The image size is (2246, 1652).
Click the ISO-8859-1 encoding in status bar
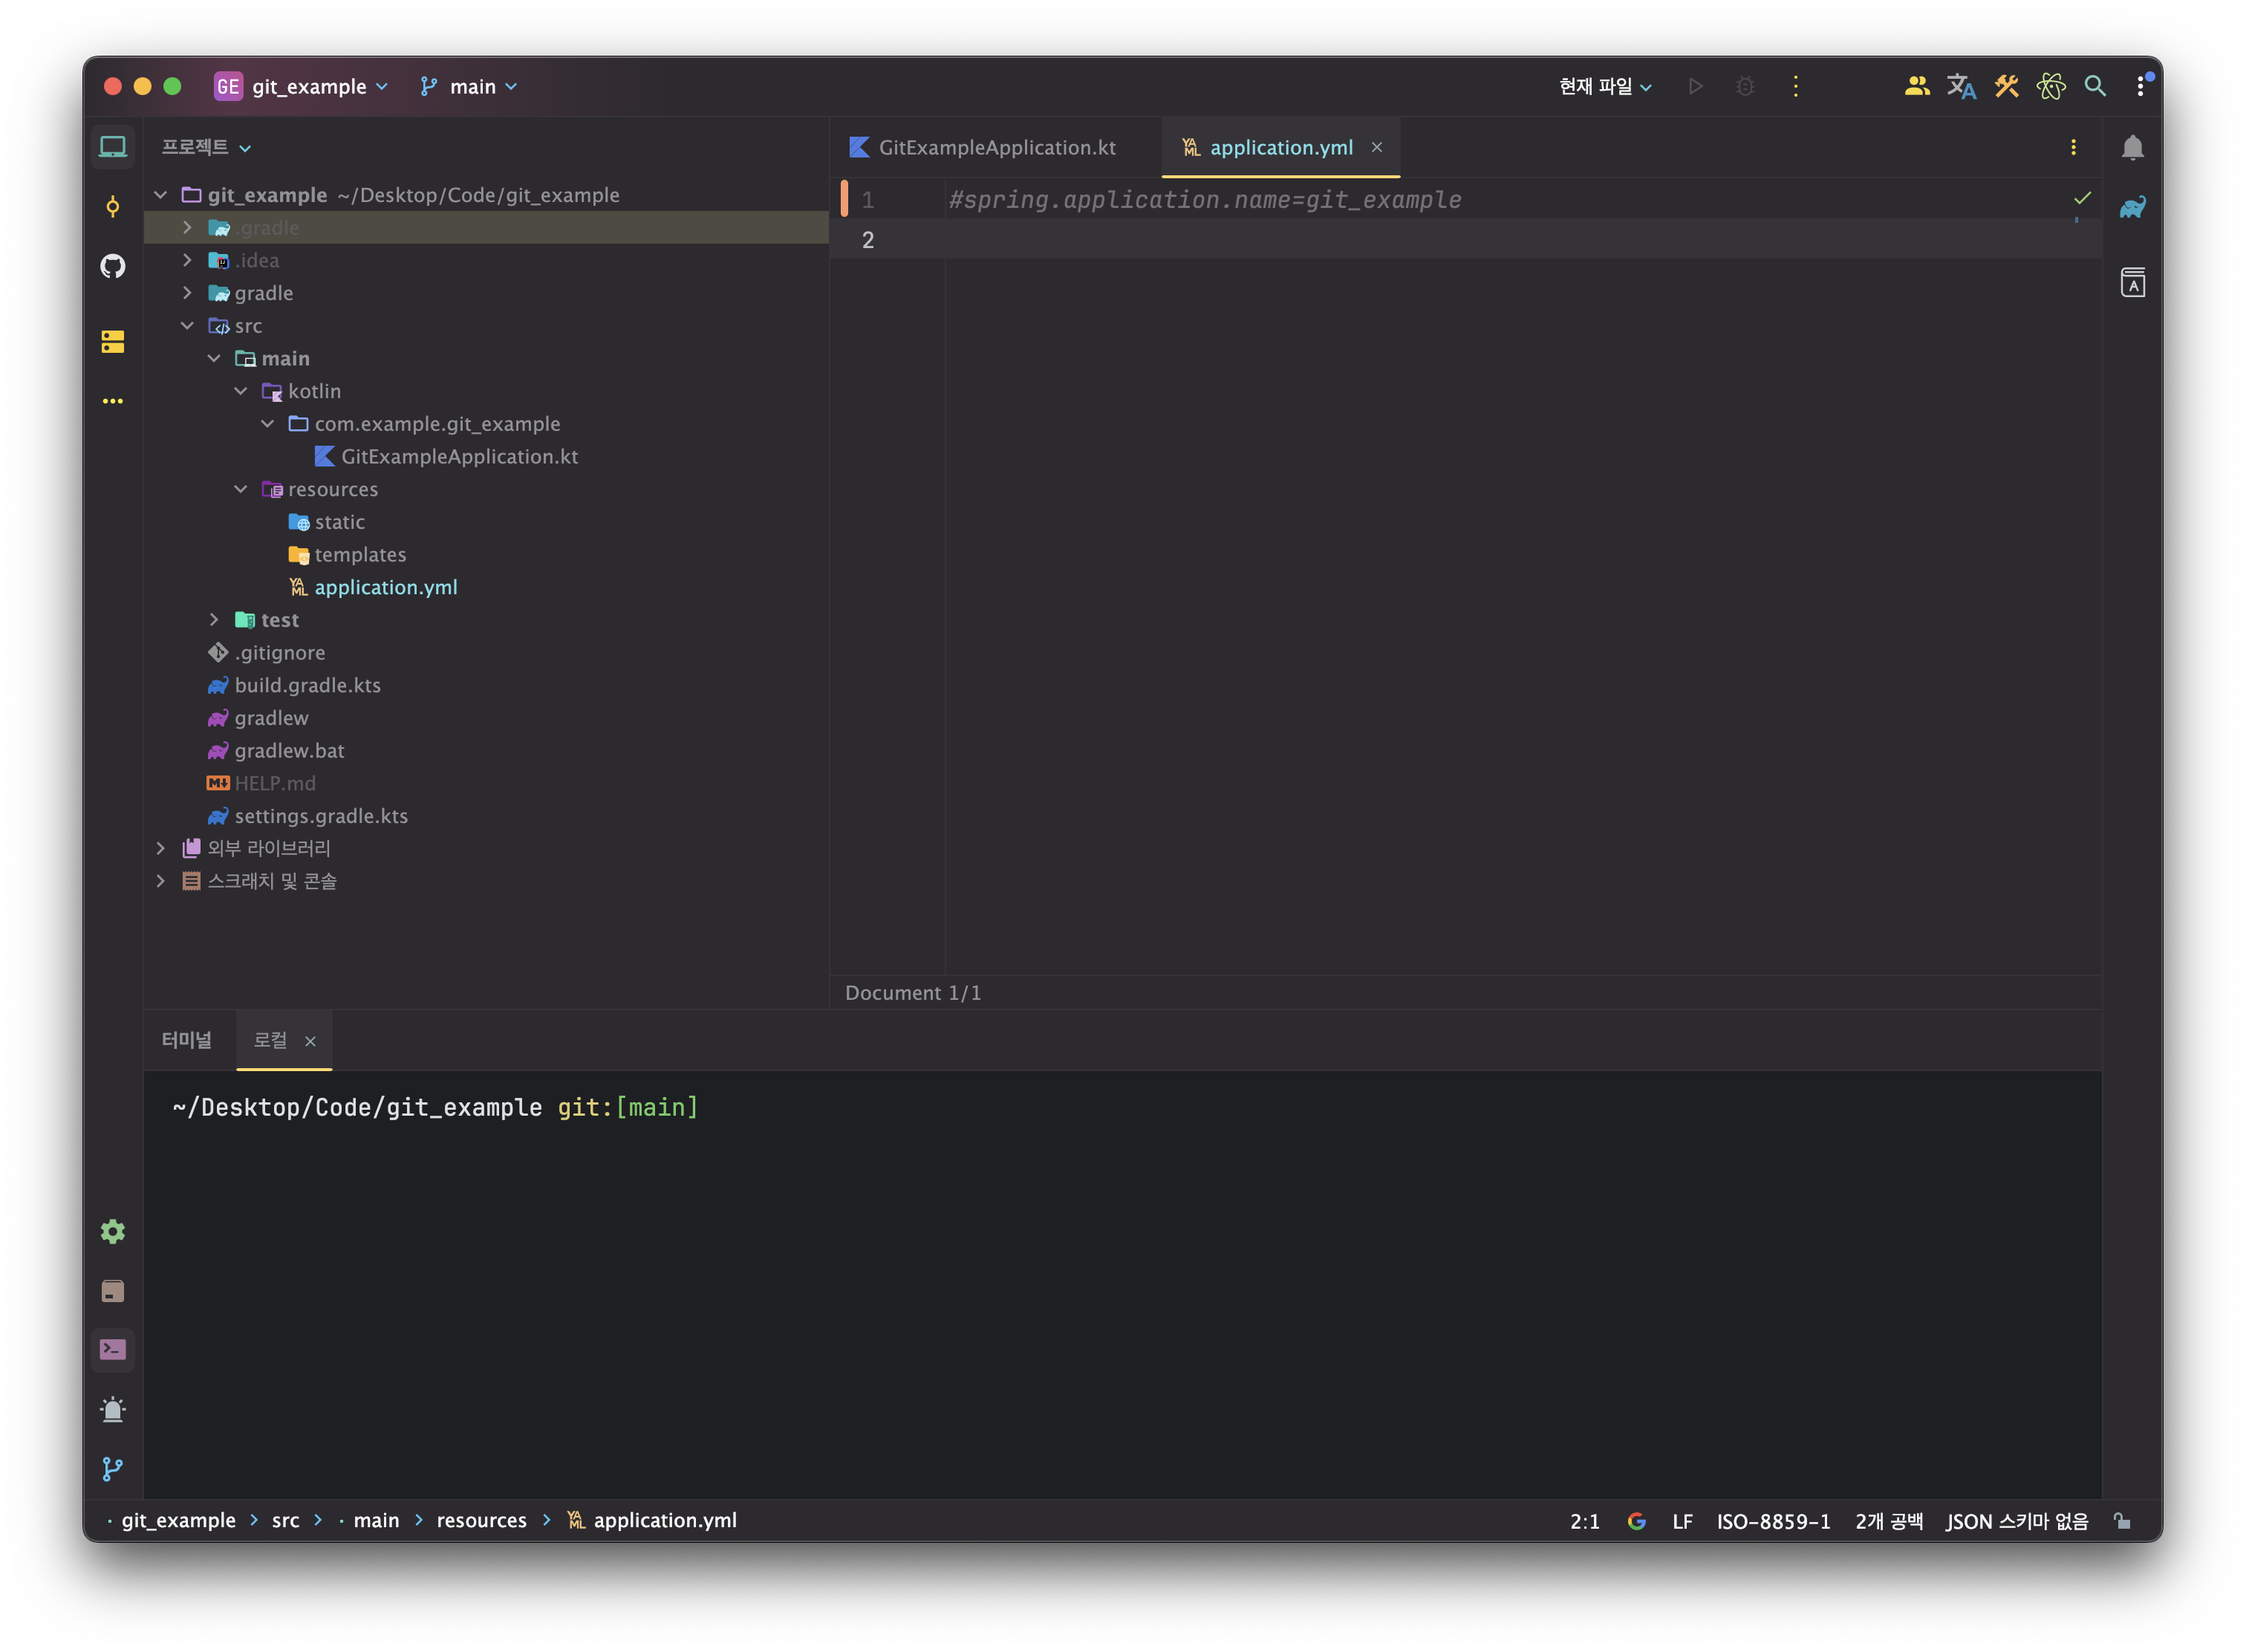tap(1773, 1521)
